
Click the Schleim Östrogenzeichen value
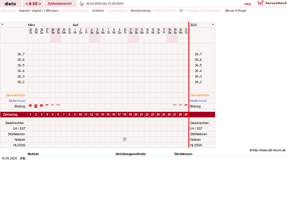point(98,11)
